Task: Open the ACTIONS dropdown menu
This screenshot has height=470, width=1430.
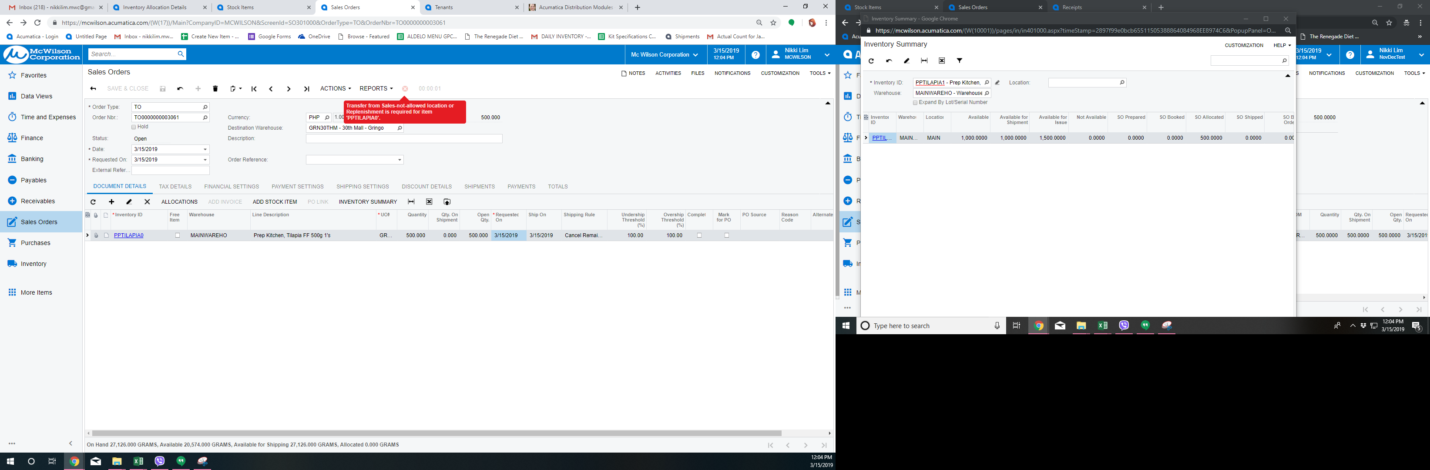Action: [x=335, y=89]
